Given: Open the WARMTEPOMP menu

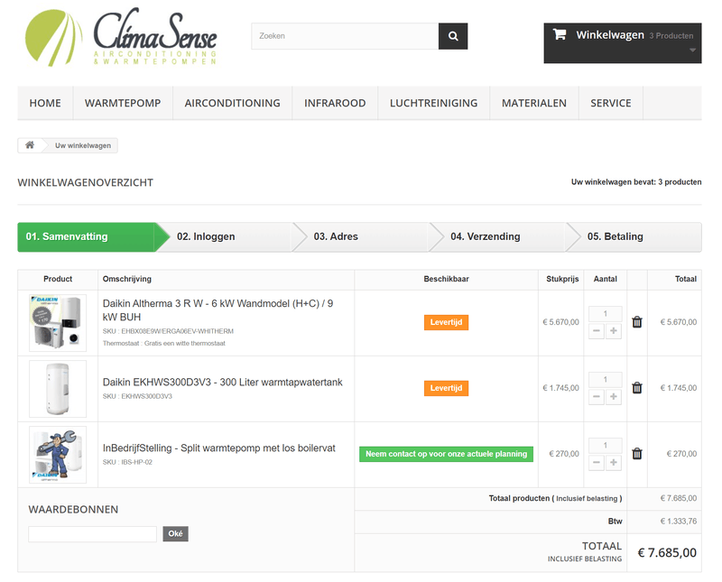Looking at the screenshot, I should tap(123, 103).
